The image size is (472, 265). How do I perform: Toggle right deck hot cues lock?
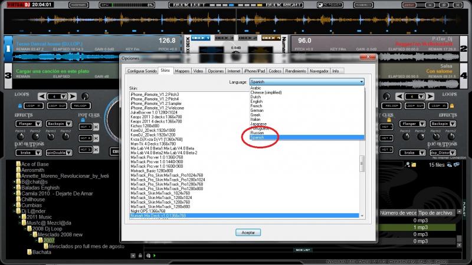pyautogui.click(x=389, y=120)
